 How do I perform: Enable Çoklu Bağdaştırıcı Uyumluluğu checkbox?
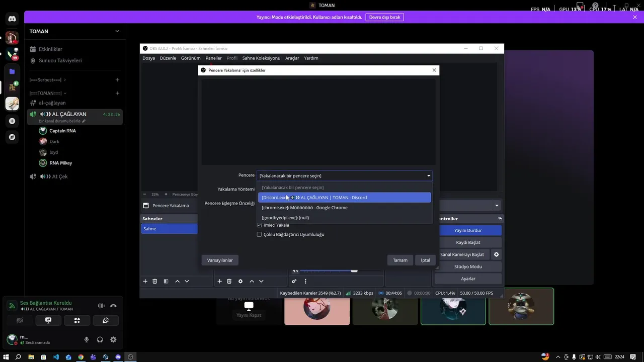[x=260, y=234]
